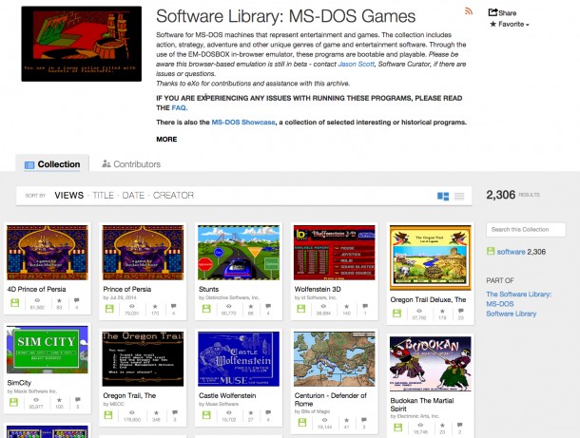
Task: Open the Centurion map thumbnail
Action: 335,359
